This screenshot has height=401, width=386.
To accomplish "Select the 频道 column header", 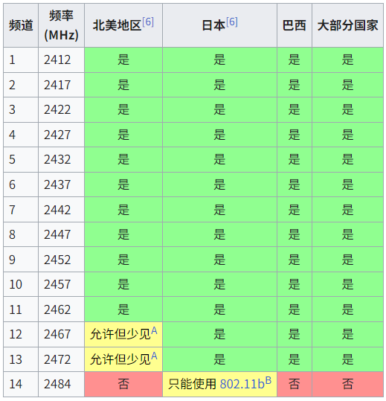I will coord(21,25).
